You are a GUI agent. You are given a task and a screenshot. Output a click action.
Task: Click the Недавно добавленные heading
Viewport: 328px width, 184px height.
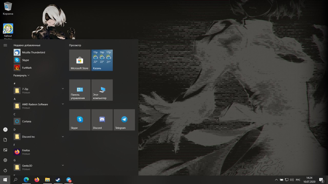(27, 45)
